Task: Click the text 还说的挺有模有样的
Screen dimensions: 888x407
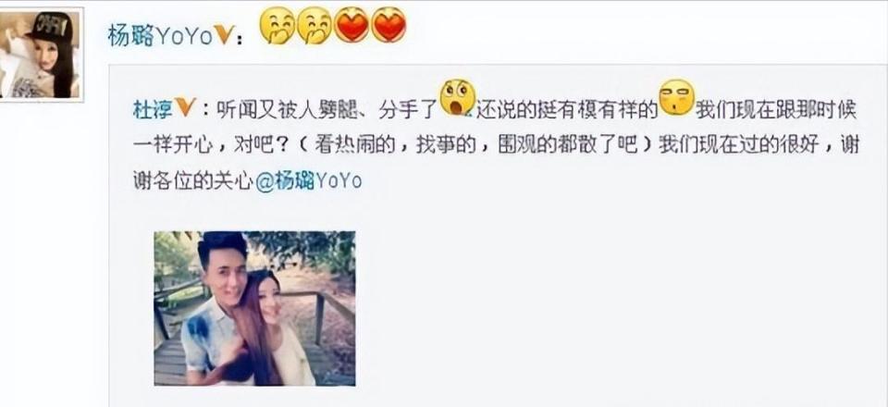Action: [x=567, y=109]
